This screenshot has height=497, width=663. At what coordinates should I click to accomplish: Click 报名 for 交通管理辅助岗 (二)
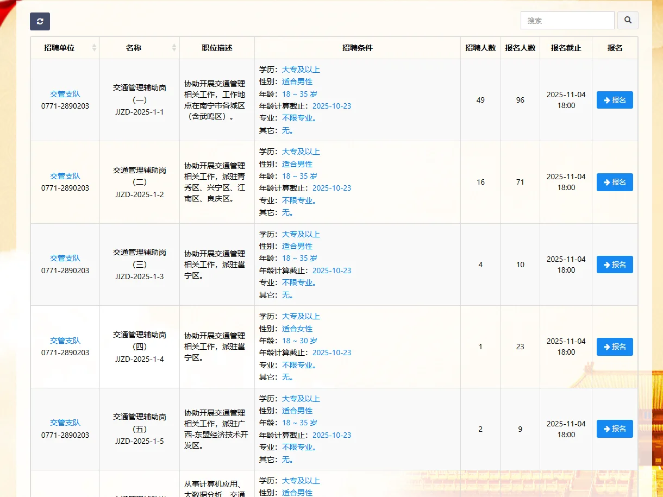coord(615,182)
